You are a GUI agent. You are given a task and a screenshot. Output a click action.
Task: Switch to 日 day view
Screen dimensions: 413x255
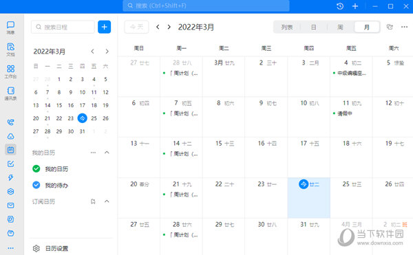tap(313, 27)
